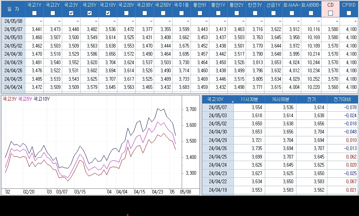
Task: Open the 국고10Y selector dropdown arrow
Action: 232,101
